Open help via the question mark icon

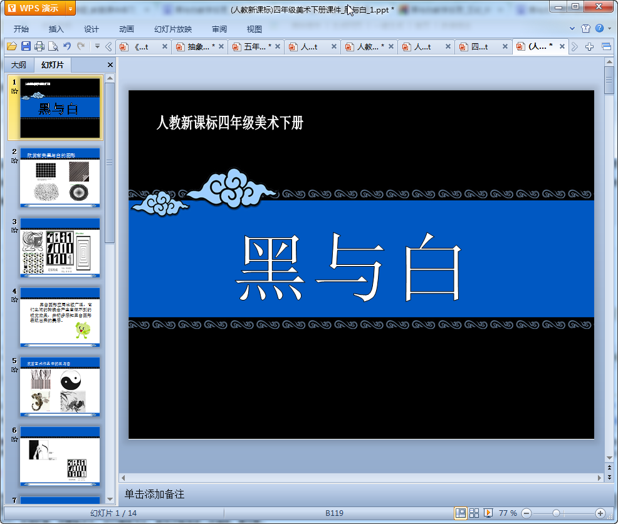point(599,28)
